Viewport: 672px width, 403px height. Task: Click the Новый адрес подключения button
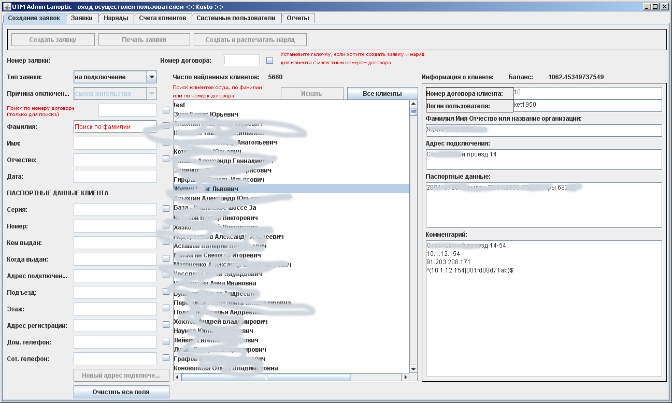click(x=121, y=376)
